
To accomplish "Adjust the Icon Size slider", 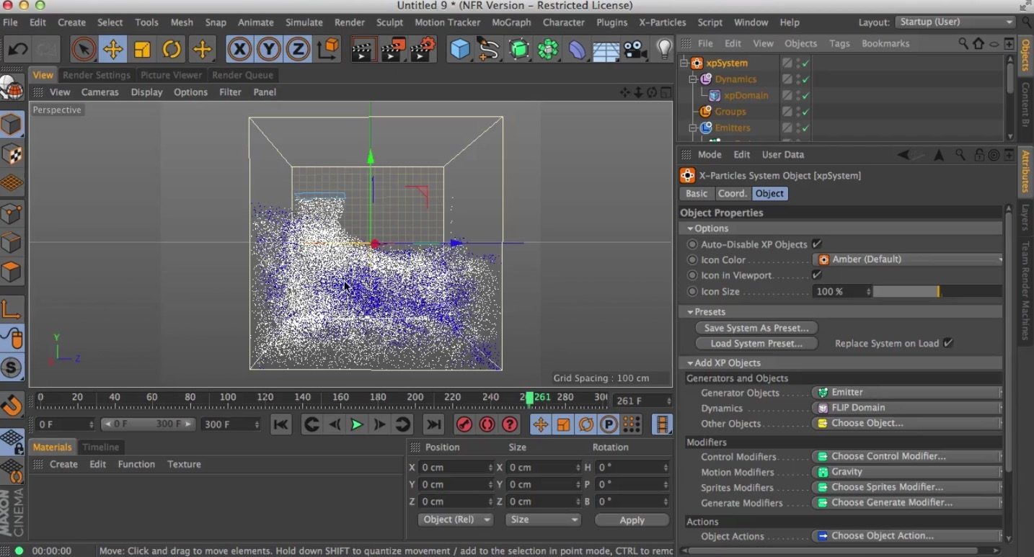I will 937,292.
